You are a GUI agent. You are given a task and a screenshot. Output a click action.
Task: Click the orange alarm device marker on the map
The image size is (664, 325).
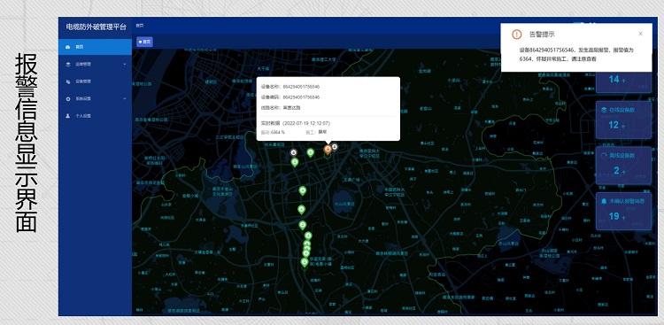click(328, 149)
